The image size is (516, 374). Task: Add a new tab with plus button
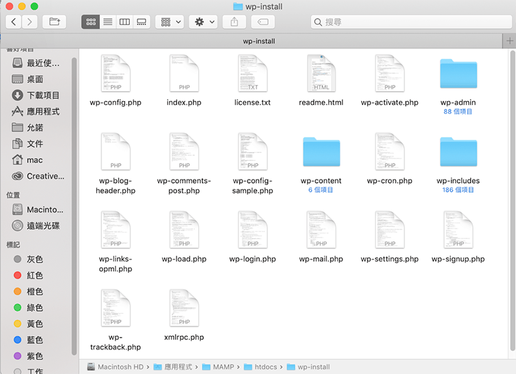tap(510, 41)
